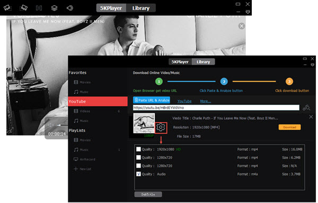Click front window dropdown arrow icon
The width and height of the screenshot is (318, 203).
(x=312, y=65)
